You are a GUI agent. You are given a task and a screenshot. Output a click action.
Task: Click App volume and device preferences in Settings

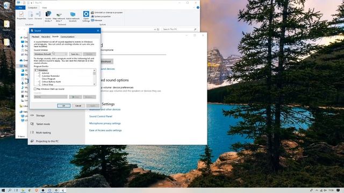(x=117, y=87)
